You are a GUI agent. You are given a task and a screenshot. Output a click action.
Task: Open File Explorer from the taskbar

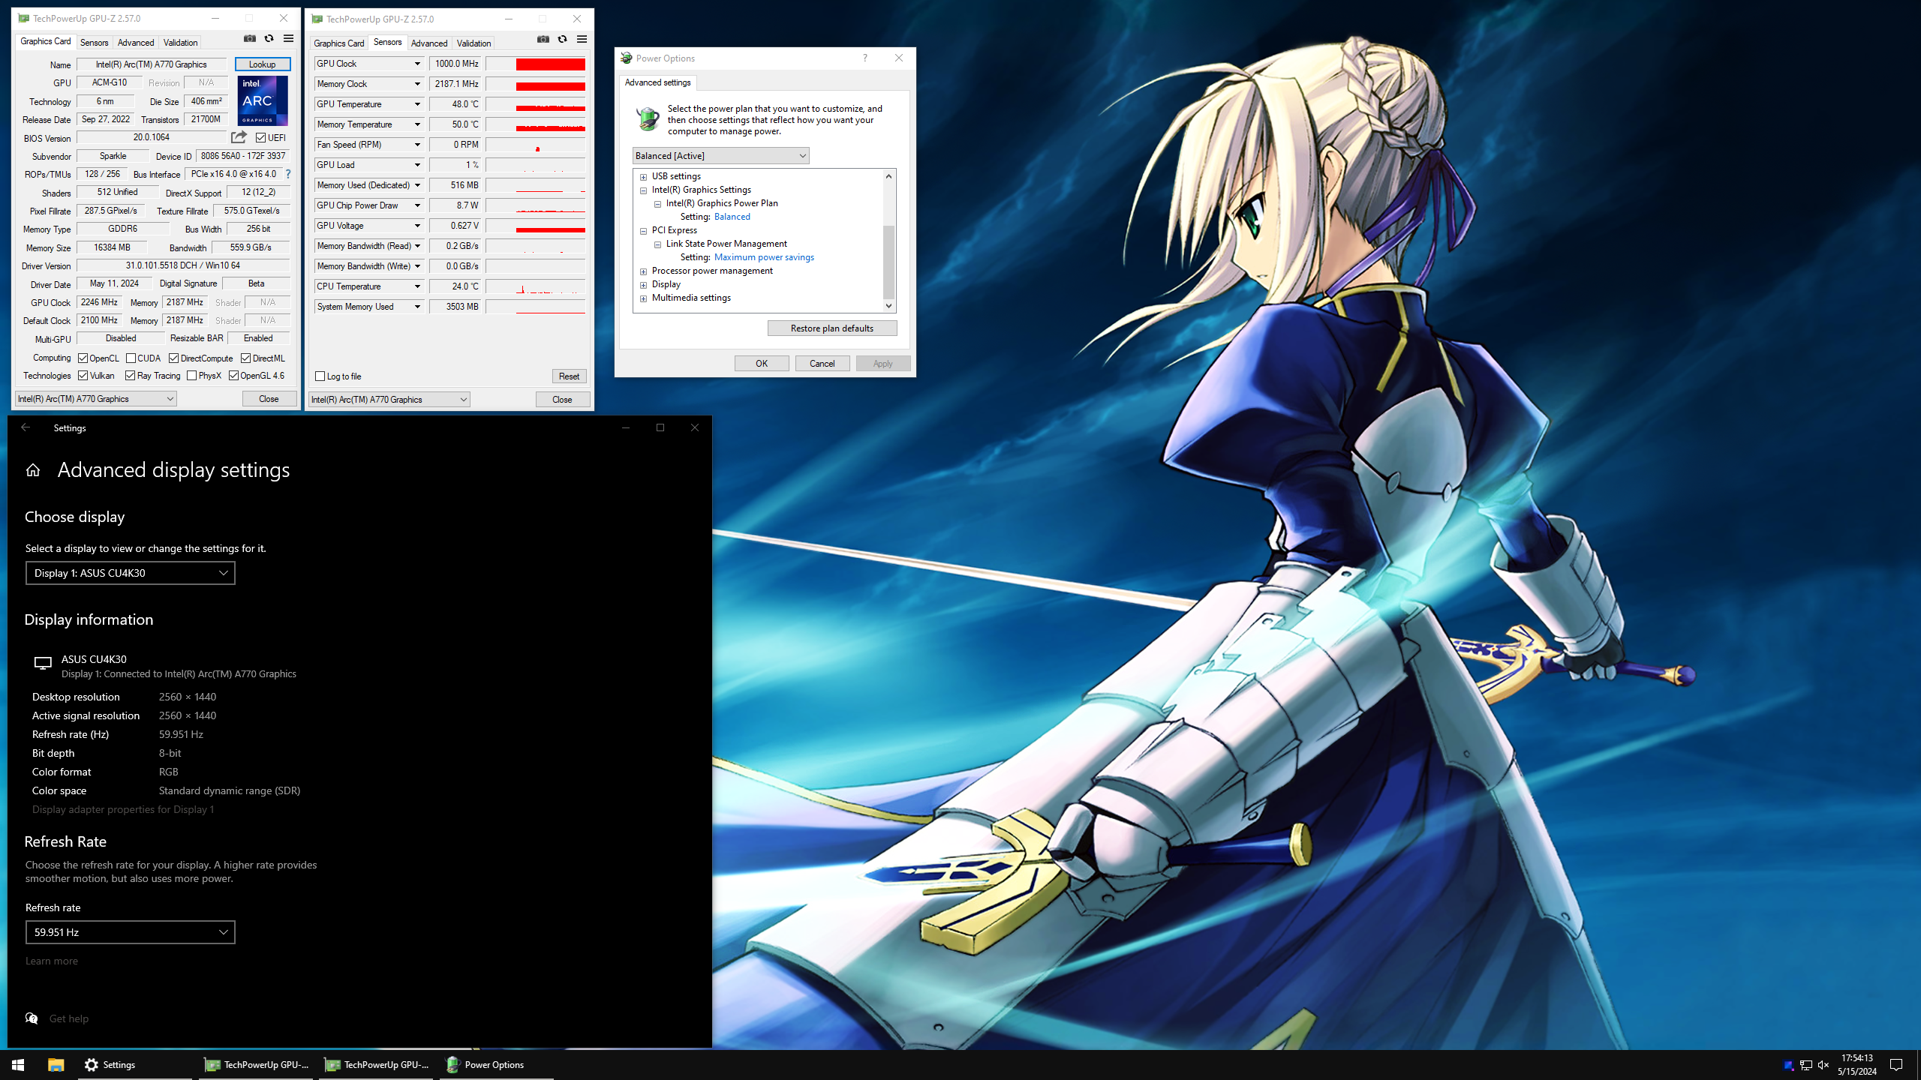coord(56,1064)
